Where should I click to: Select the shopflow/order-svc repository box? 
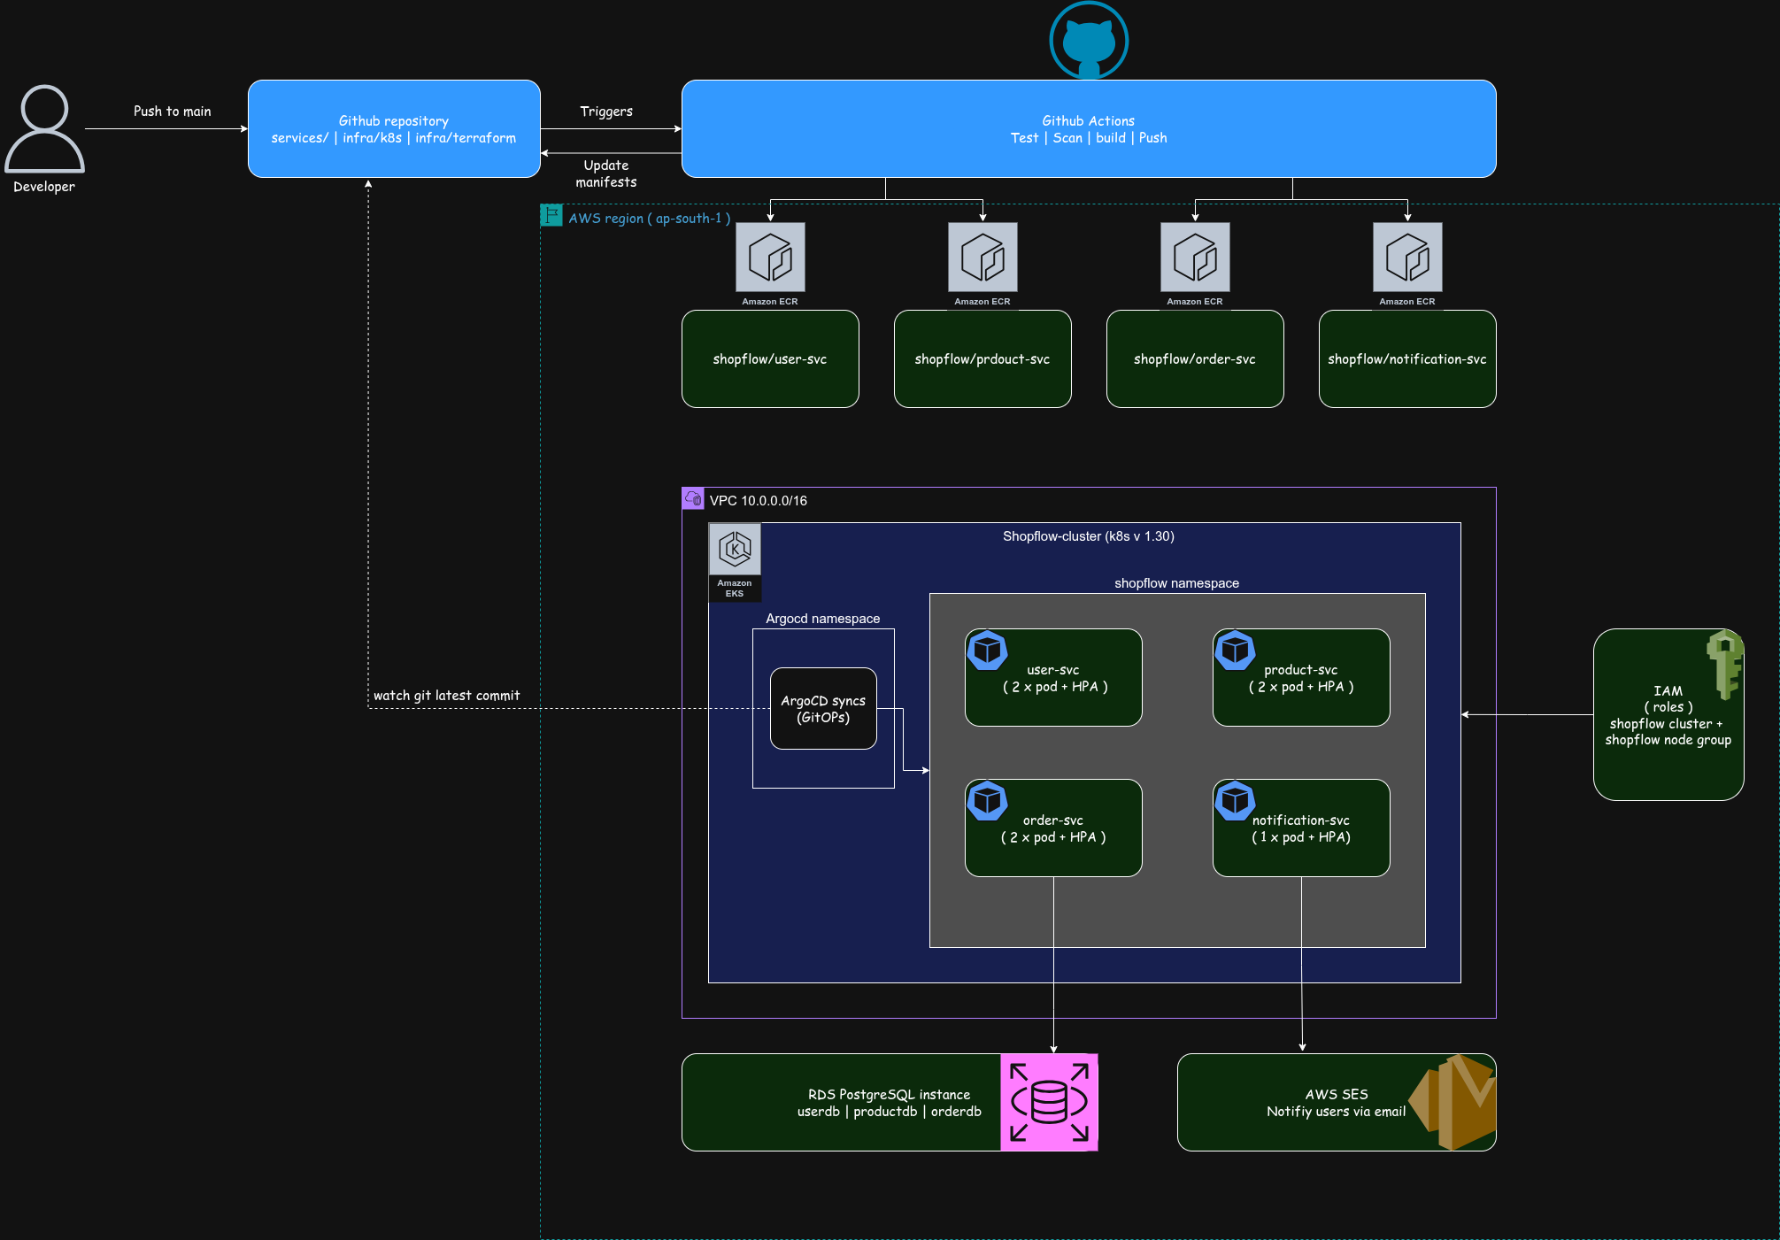[1195, 359]
